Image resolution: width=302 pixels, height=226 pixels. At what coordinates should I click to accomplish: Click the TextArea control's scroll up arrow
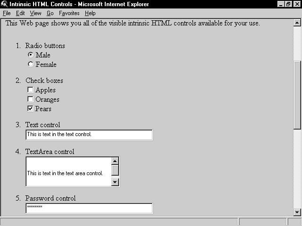[x=115, y=161]
